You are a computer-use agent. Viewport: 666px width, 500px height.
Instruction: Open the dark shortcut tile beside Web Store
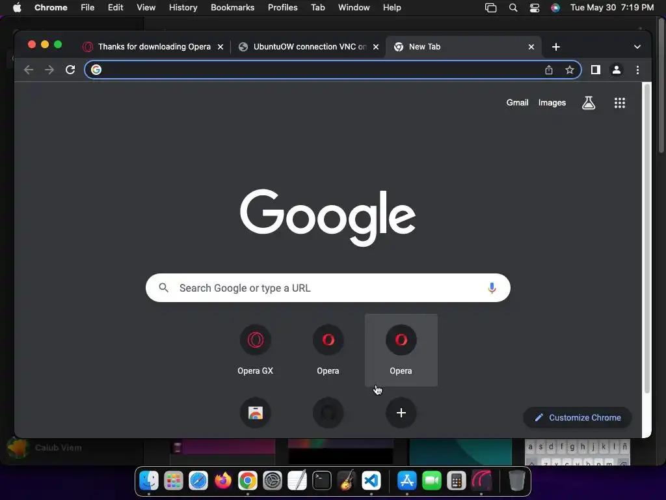[328, 413]
